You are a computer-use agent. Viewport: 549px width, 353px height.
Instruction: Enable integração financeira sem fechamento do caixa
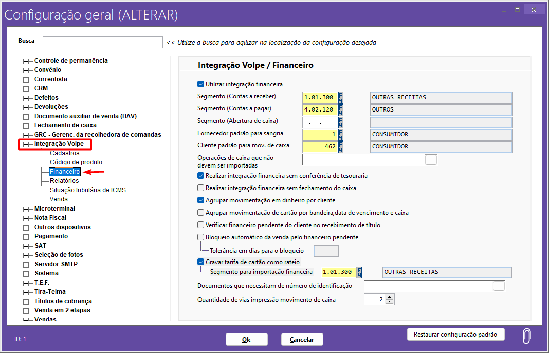click(x=201, y=188)
